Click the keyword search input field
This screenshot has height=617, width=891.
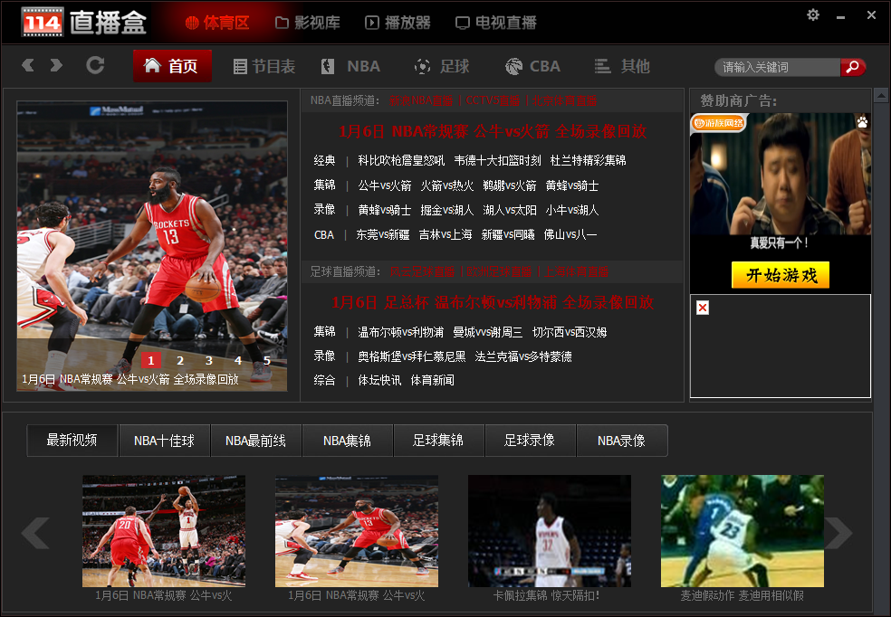pyautogui.click(x=777, y=67)
